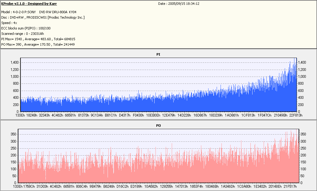
Task: Click 81373h on PI chart x-axis
Action: pos(83,115)
